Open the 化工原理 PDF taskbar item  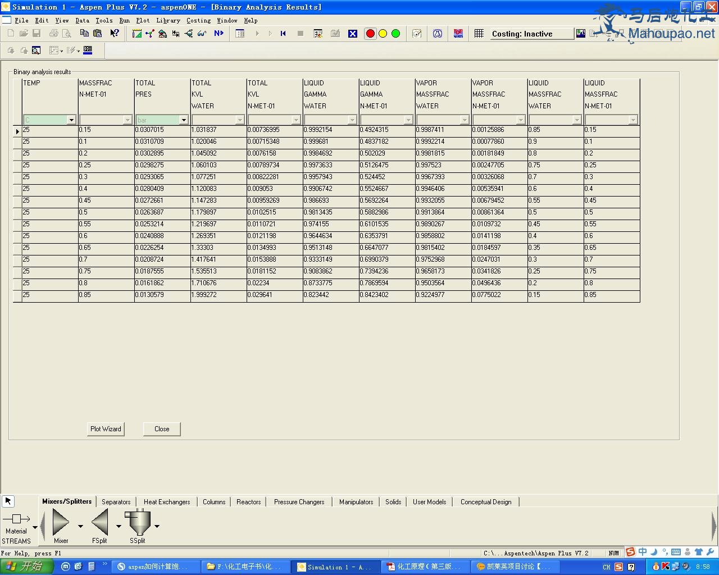(x=426, y=567)
